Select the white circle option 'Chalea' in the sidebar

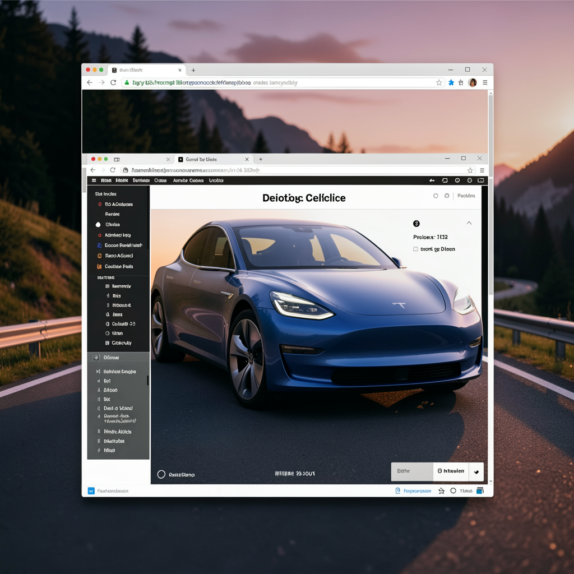point(98,225)
